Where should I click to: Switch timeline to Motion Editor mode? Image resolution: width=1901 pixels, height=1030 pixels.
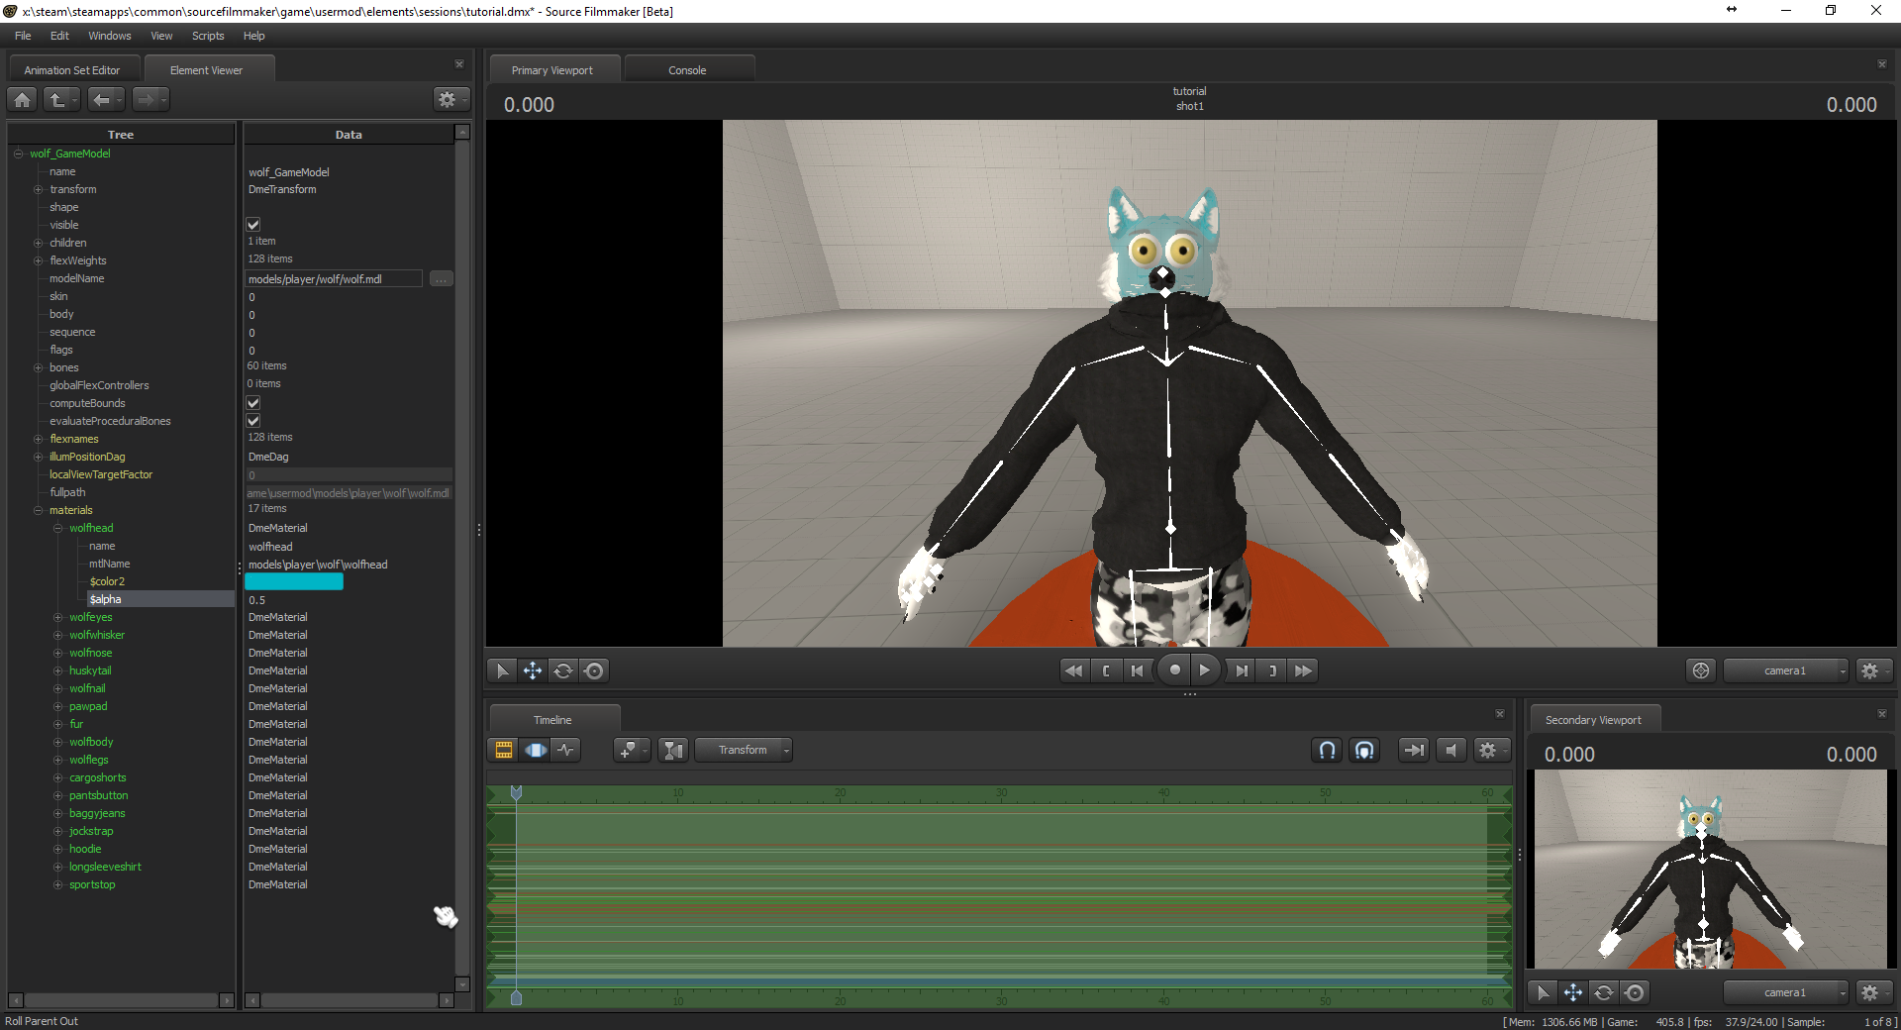[x=535, y=750]
